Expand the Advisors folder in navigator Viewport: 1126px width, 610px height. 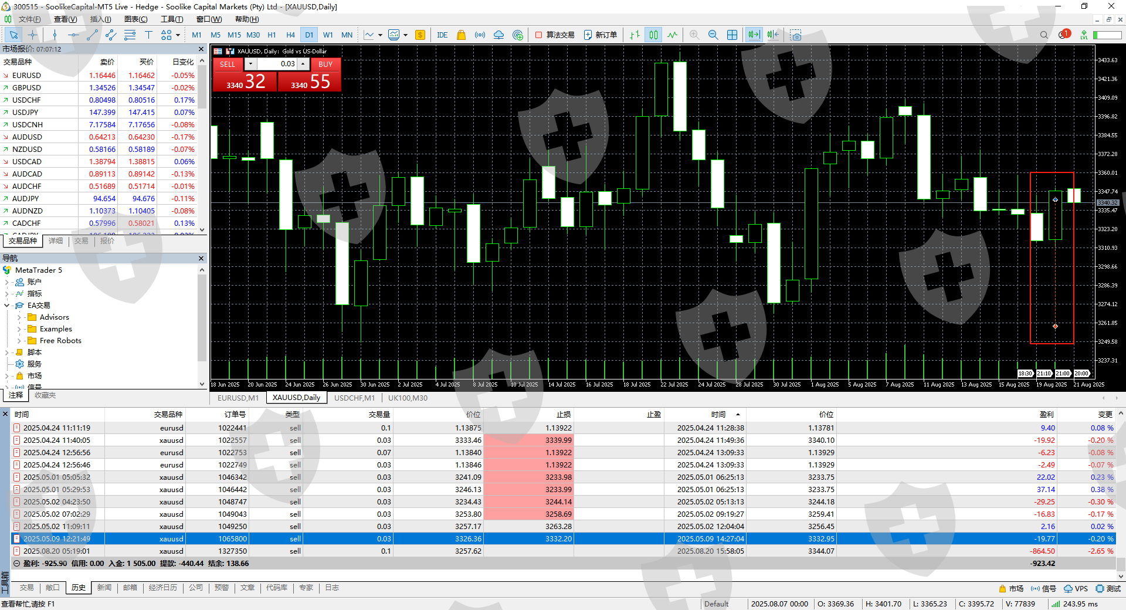(19, 317)
